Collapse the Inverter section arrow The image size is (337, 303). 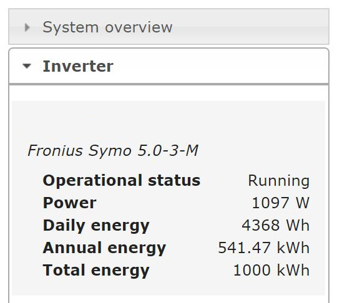point(27,66)
